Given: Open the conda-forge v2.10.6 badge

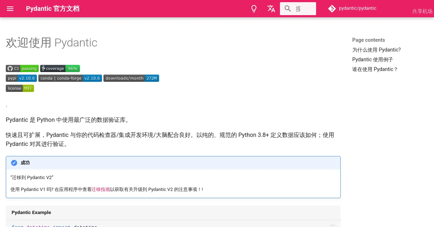Looking at the screenshot, I should tap(70, 78).
